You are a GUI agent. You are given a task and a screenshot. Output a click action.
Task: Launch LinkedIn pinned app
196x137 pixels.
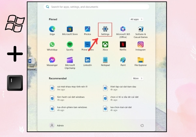coord(88,62)
